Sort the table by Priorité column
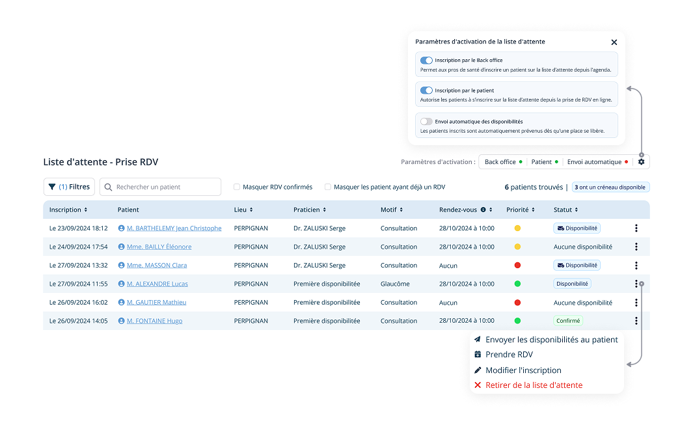Viewport: 693px width, 425px height. pyautogui.click(x=533, y=210)
